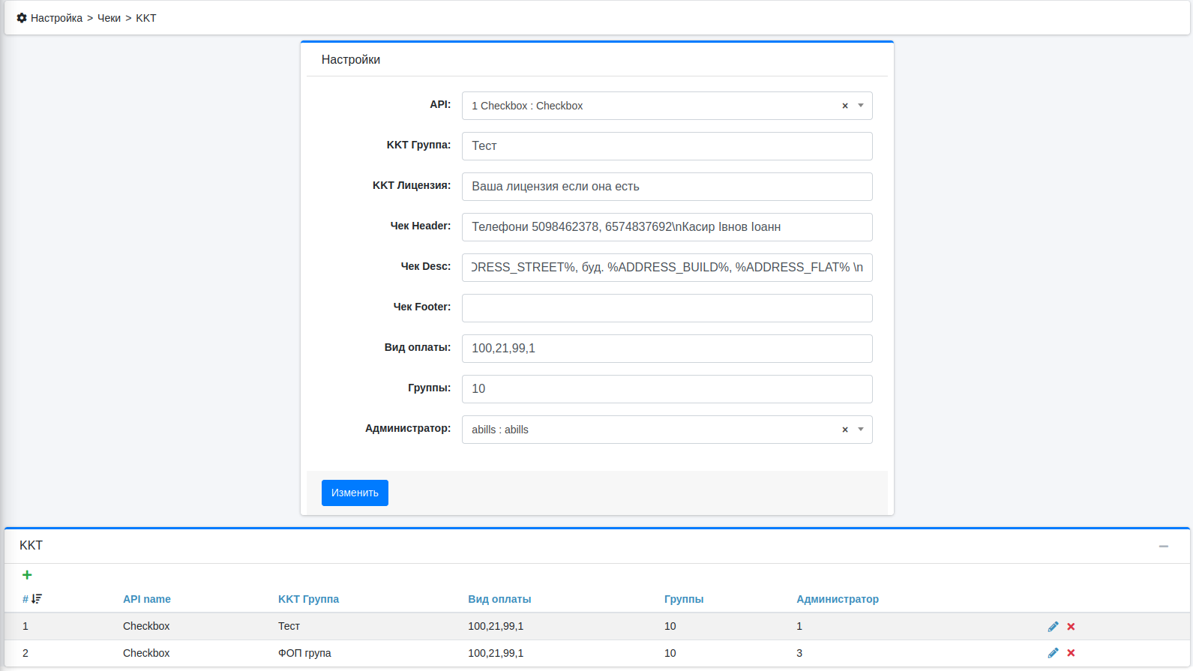The height and width of the screenshot is (671, 1193).
Task: Click the green plus add KKT icon
Action: tap(27, 575)
